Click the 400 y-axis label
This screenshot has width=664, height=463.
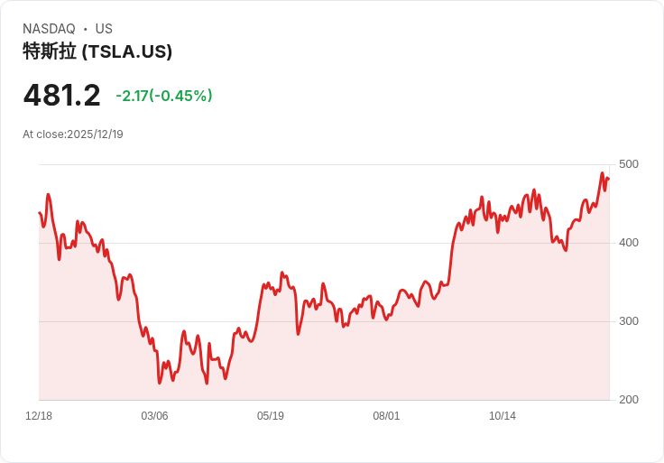click(x=628, y=243)
